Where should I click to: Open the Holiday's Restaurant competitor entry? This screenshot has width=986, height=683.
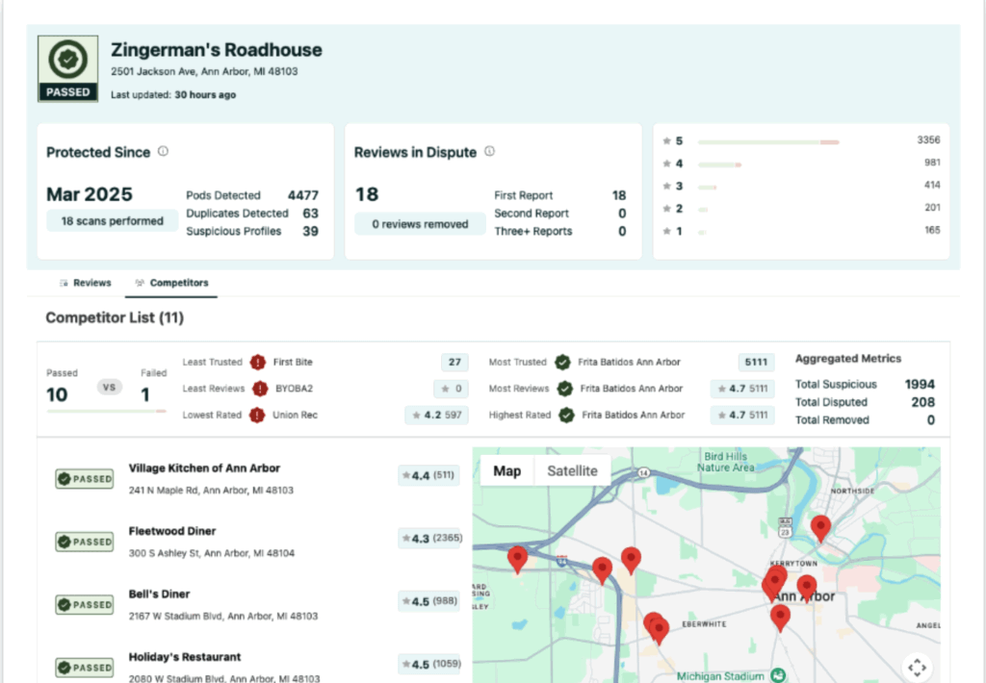pyautogui.click(x=185, y=657)
